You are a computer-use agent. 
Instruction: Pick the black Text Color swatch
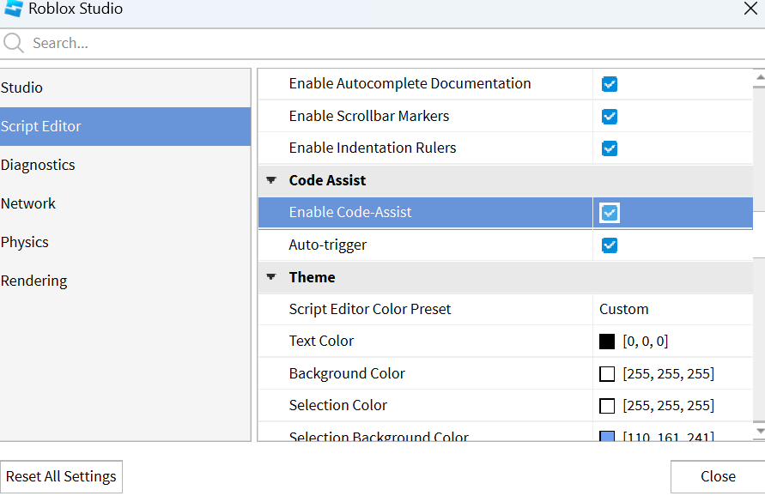[607, 342]
